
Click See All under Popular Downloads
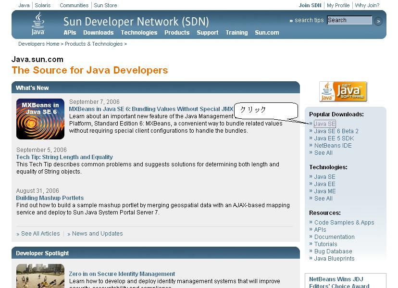click(323, 153)
